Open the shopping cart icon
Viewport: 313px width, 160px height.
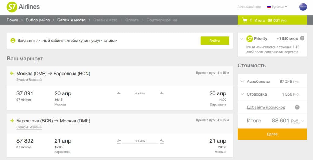pyautogui.click(x=245, y=20)
